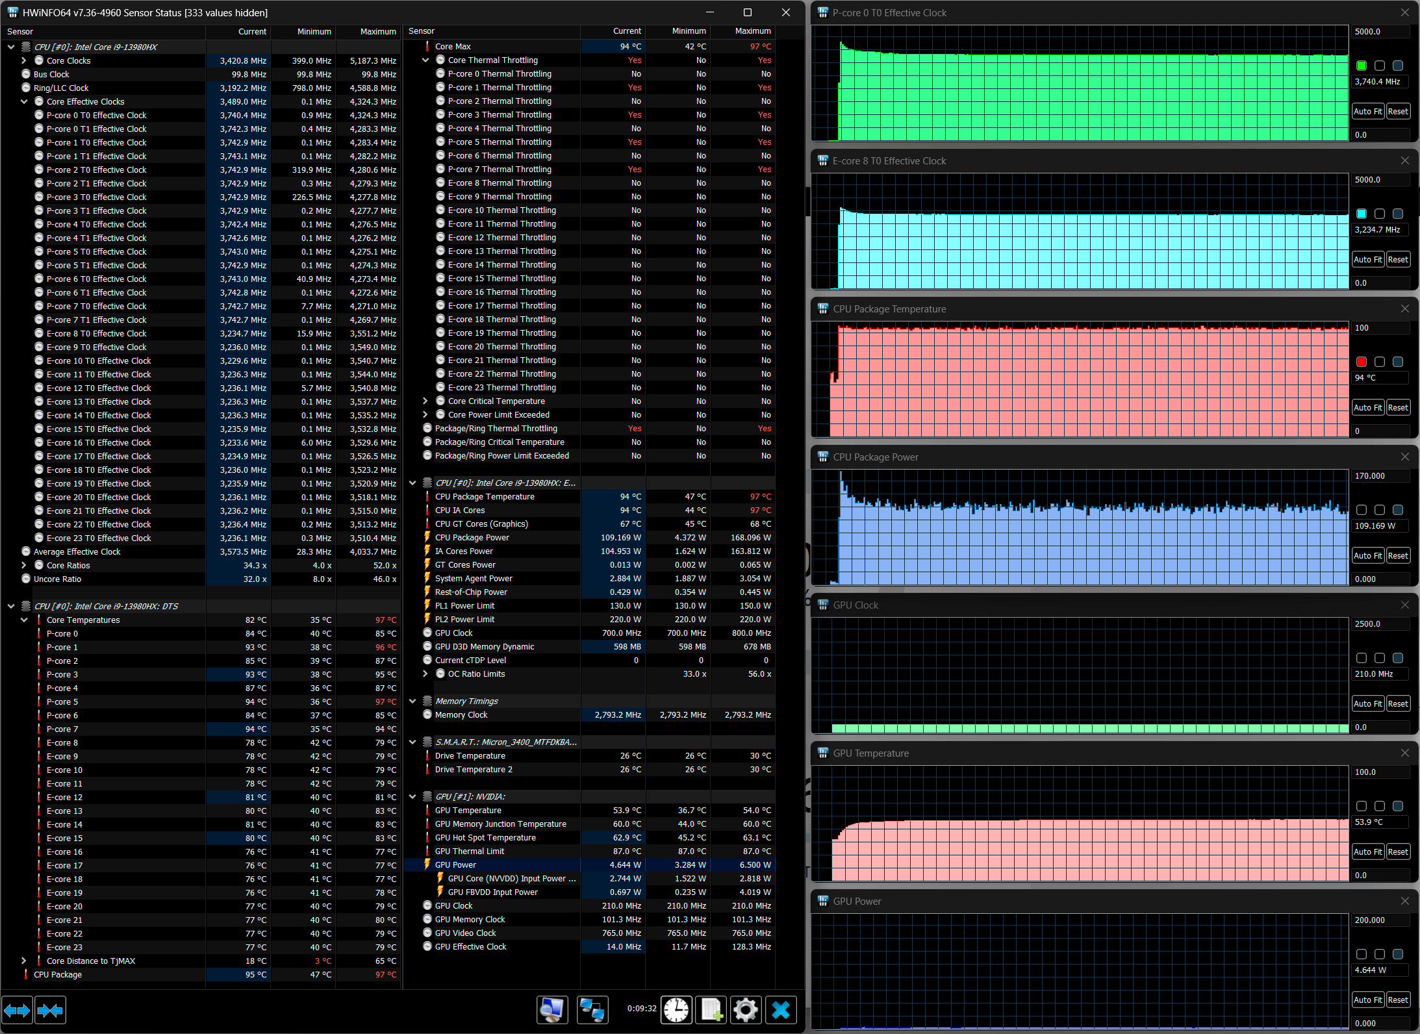Screen dimensions: 1420x1034
Task: Open the system summary monitor icon
Action: pos(552,1010)
